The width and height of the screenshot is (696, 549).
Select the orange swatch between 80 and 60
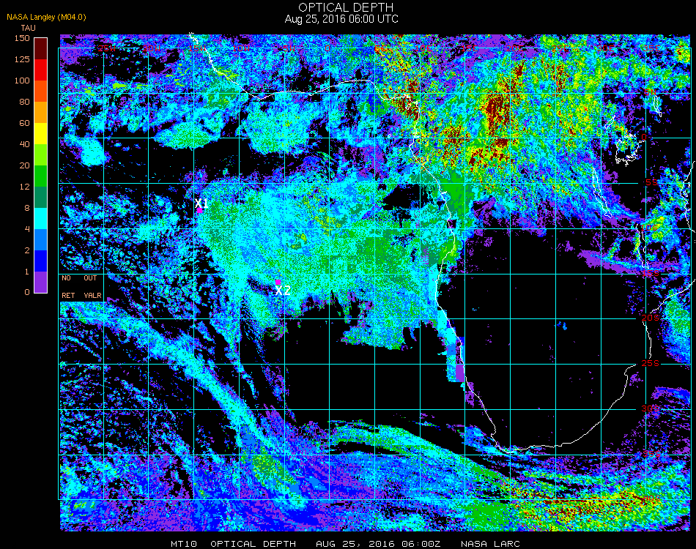[x=40, y=112]
